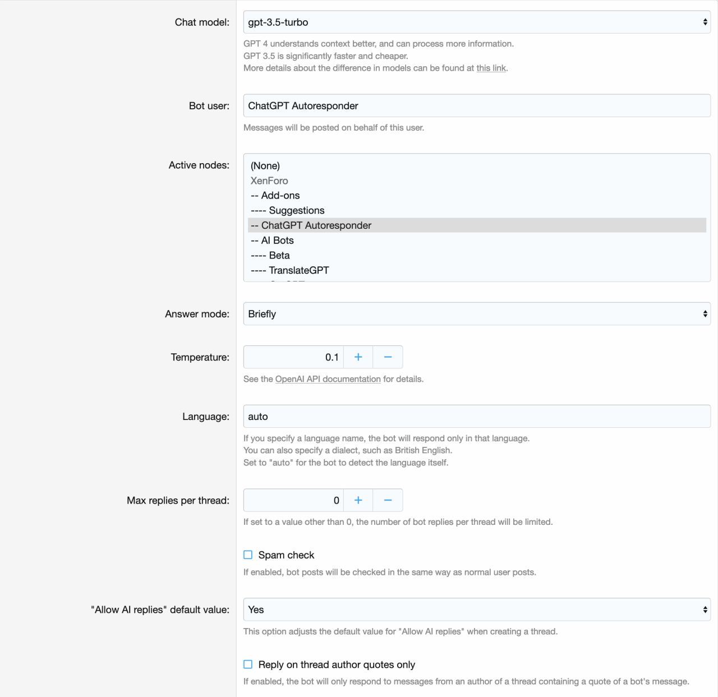The image size is (718, 697).
Task: Open the OpenAI API documentation link
Action: 328,380
